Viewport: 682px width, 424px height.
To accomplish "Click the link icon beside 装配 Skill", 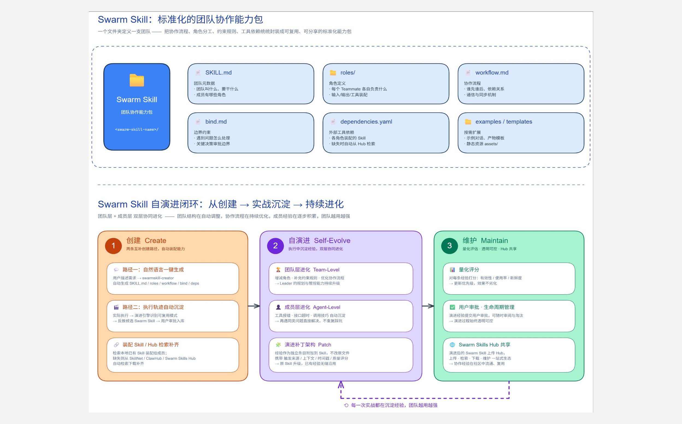I will 116,345.
